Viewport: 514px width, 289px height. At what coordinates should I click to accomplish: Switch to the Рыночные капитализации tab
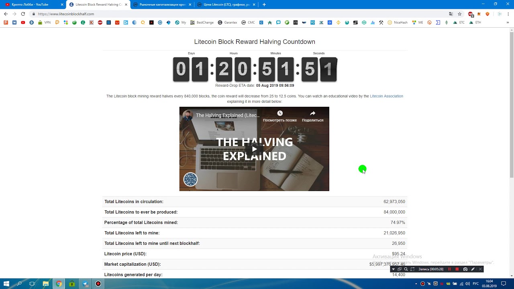161,4
